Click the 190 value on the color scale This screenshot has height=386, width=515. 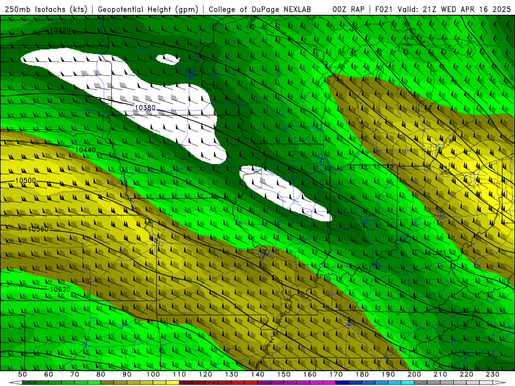click(388, 374)
